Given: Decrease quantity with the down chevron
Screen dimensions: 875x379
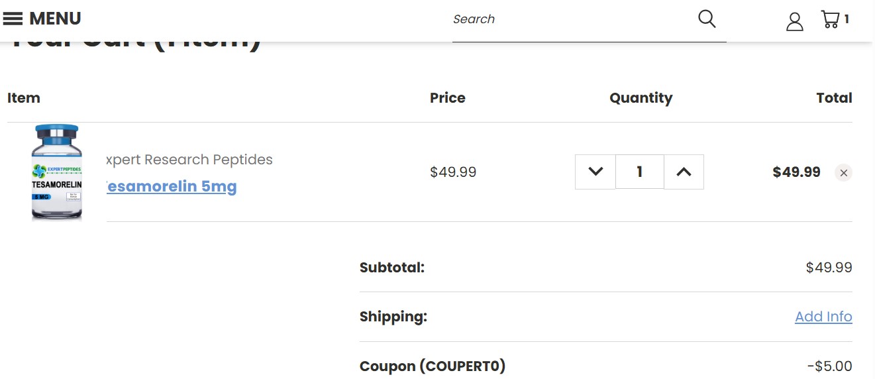Looking at the screenshot, I should [x=595, y=172].
